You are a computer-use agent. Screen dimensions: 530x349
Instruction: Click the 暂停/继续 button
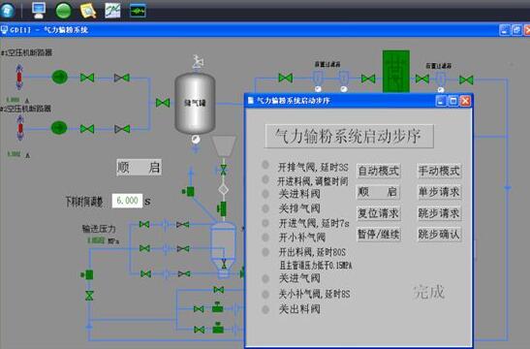pos(379,235)
